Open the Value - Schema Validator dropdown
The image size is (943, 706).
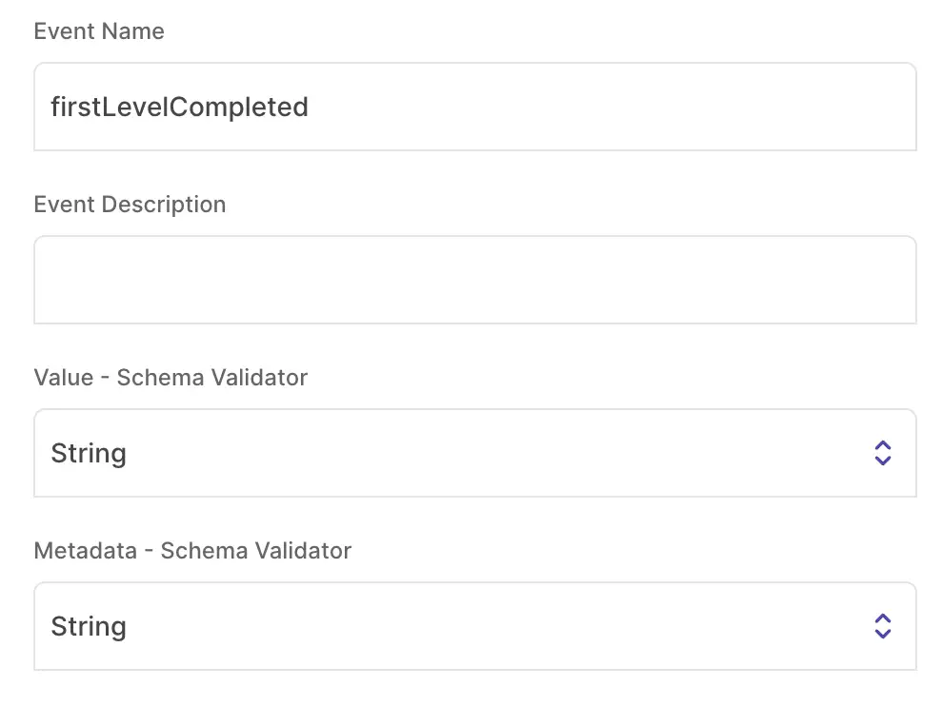coord(476,454)
